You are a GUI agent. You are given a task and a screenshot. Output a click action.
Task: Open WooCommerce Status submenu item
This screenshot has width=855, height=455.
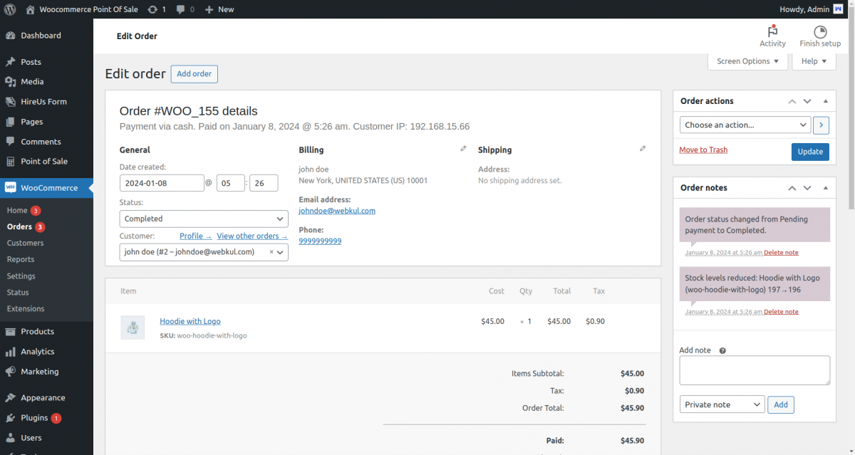(x=18, y=293)
